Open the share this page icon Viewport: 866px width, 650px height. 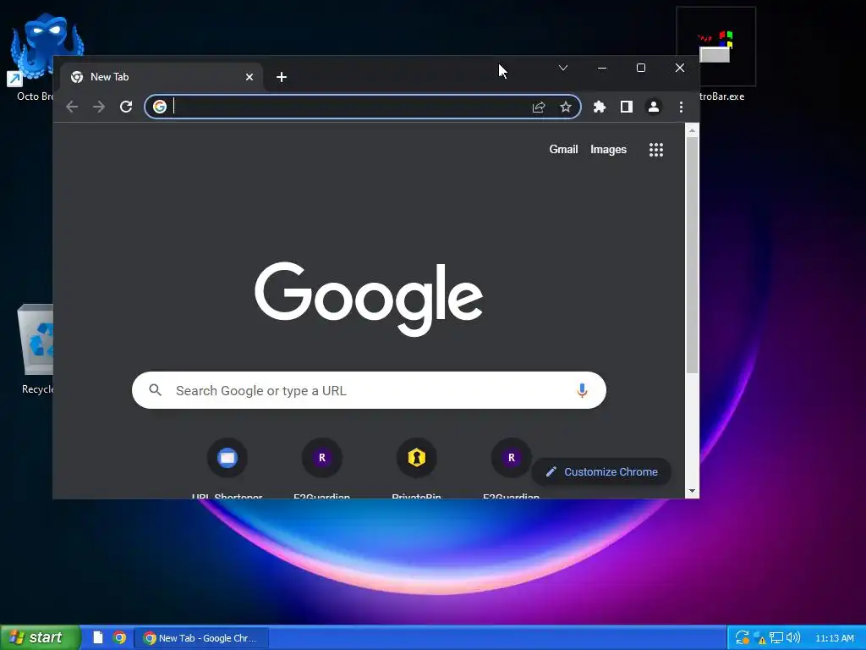pos(539,107)
